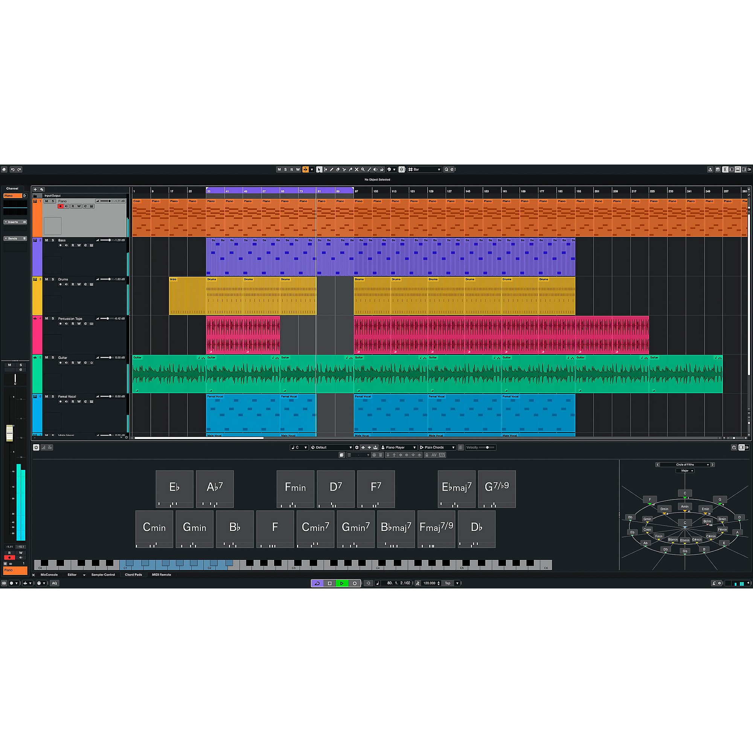Adjust the Velocity slider for chord pads
The image size is (753, 753).
[x=487, y=447]
